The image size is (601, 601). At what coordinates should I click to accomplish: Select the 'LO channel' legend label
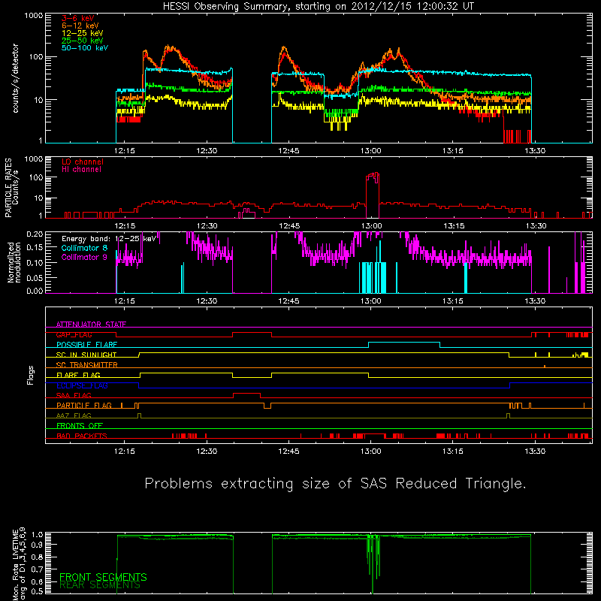83,162
